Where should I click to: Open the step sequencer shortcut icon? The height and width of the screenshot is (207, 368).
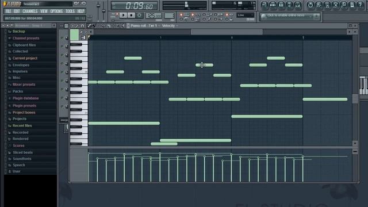pos(273,5)
